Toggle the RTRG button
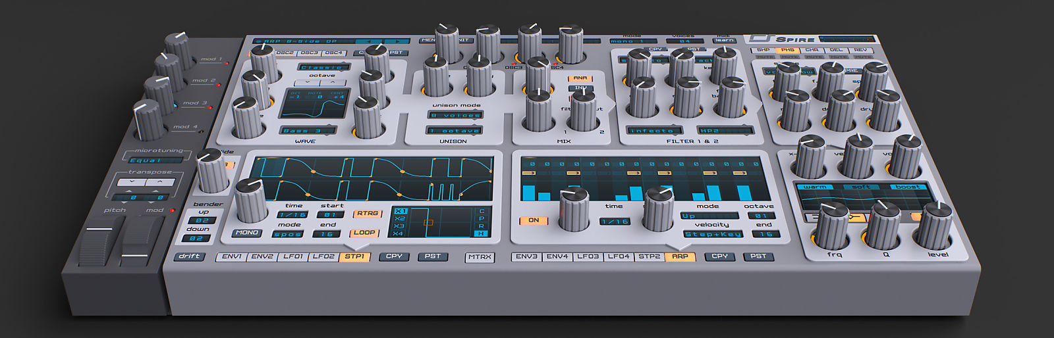 [x=368, y=214]
